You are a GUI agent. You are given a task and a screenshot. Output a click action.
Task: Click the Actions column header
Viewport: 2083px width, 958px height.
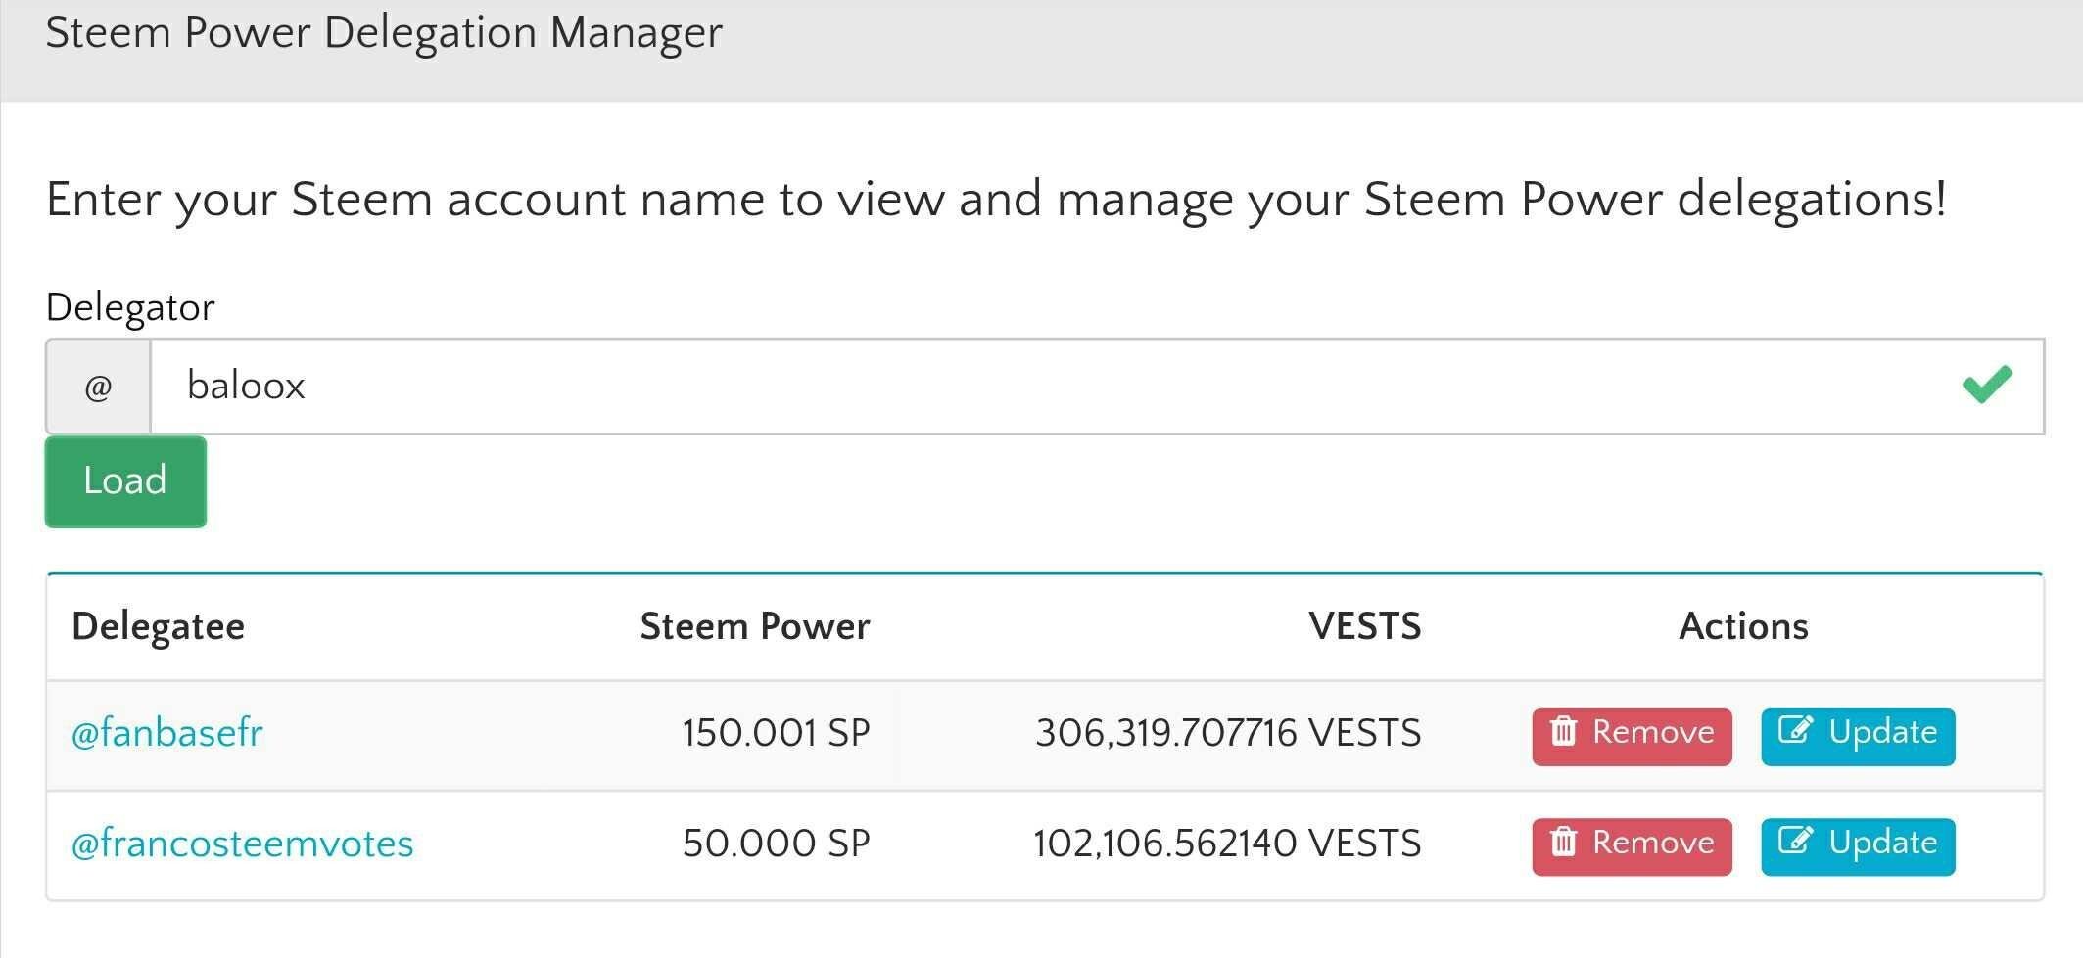click(x=1744, y=626)
